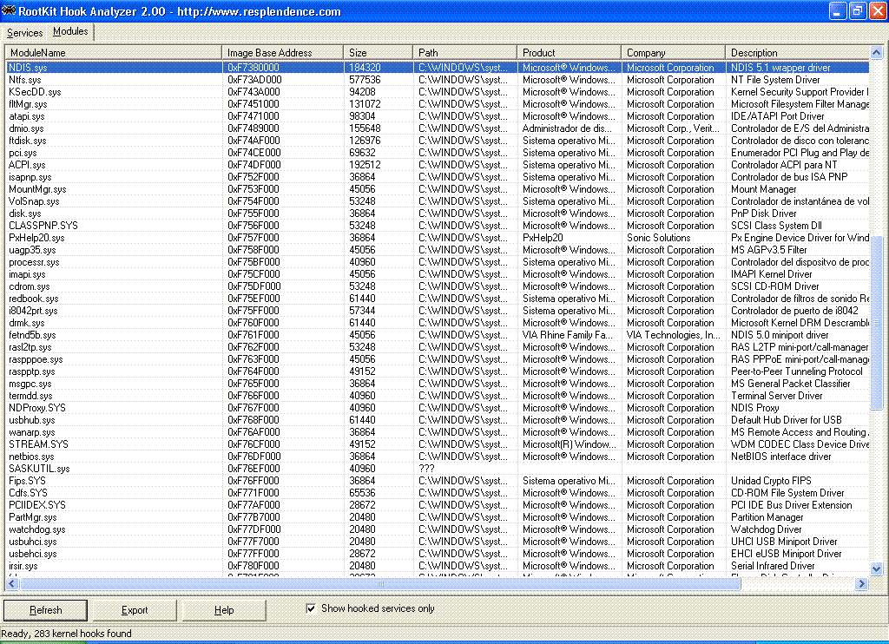Click the horizontal scrollbar thumb
Image resolution: width=889 pixels, height=644 pixels.
[380, 583]
